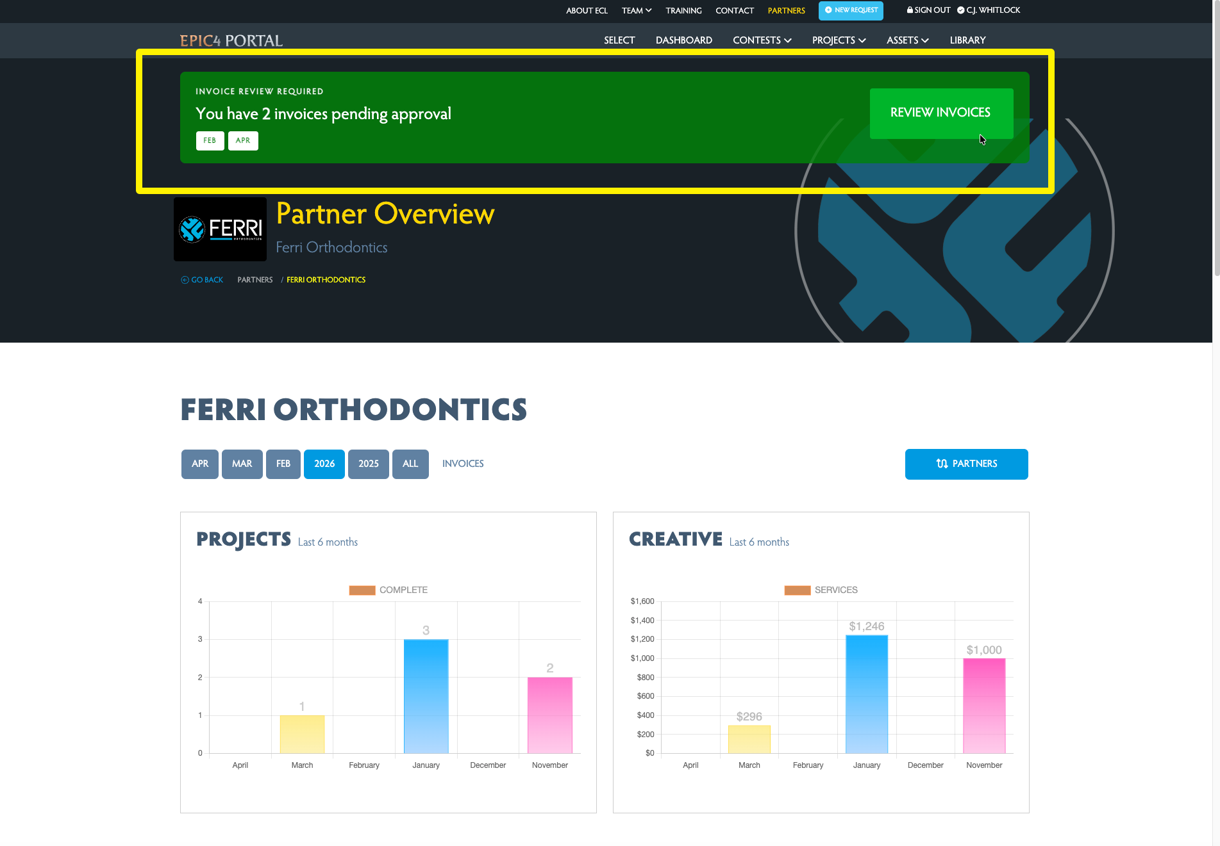Click the blue Partners button
Viewport: 1220px width, 846px height.
pyautogui.click(x=966, y=464)
